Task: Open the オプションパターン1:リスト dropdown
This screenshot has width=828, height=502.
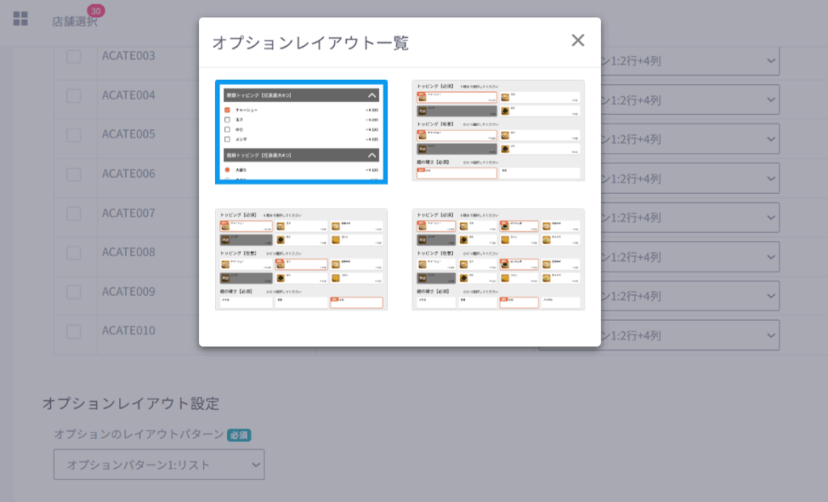Action: [x=158, y=464]
